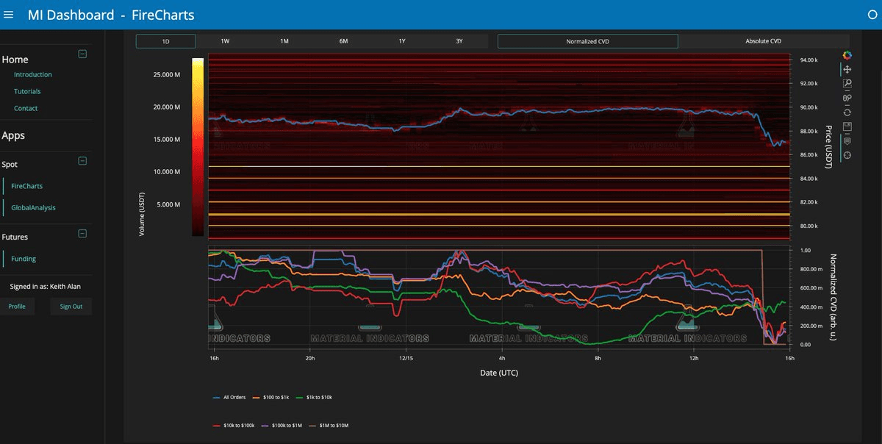The width and height of the screenshot is (882, 444).
Task: Reset the chart view
Action: click(x=847, y=112)
